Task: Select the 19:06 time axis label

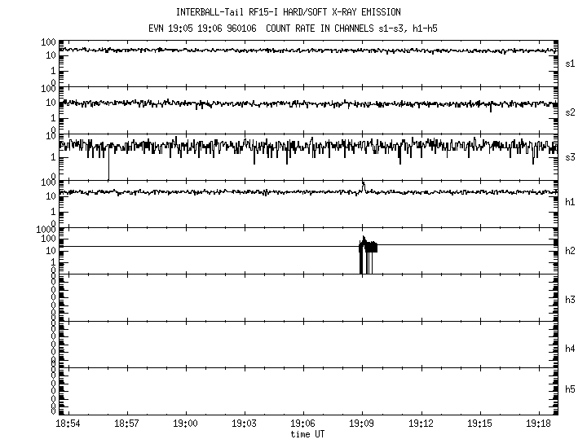Action: point(302,424)
